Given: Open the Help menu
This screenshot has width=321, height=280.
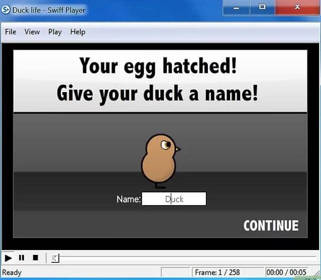Looking at the screenshot, I should coord(78,32).
